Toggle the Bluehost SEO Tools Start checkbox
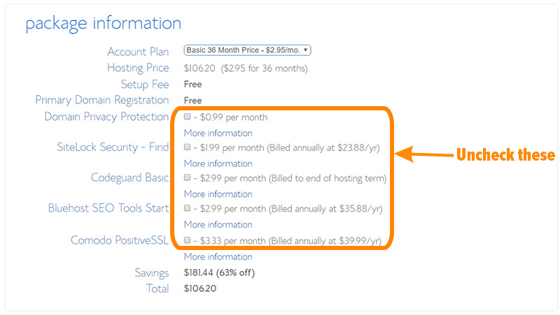560x315 pixels. [x=187, y=208]
